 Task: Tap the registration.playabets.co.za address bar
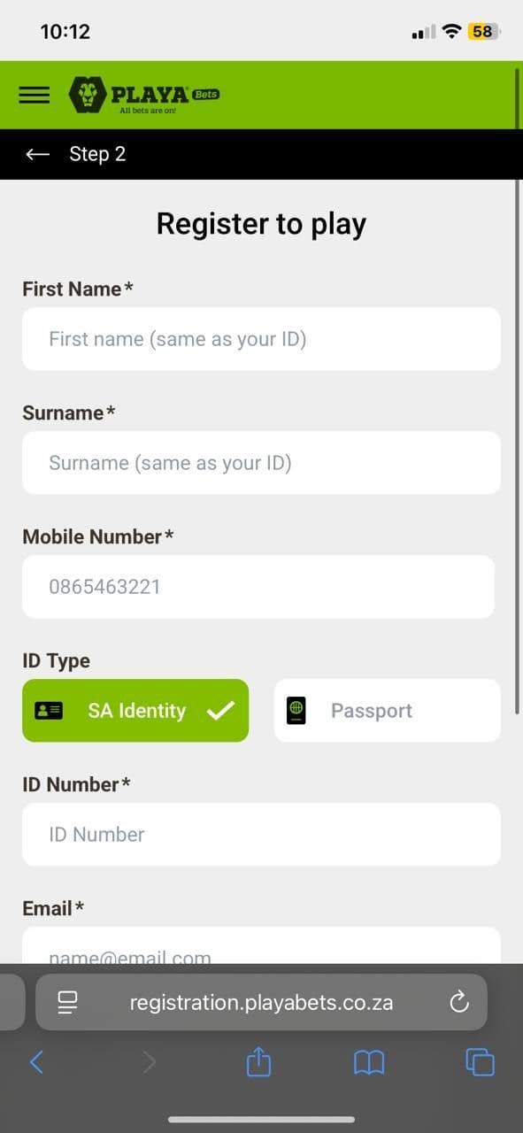(x=262, y=1002)
